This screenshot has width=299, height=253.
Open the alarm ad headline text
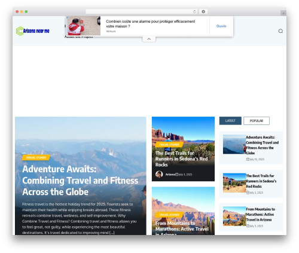point(151,24)
